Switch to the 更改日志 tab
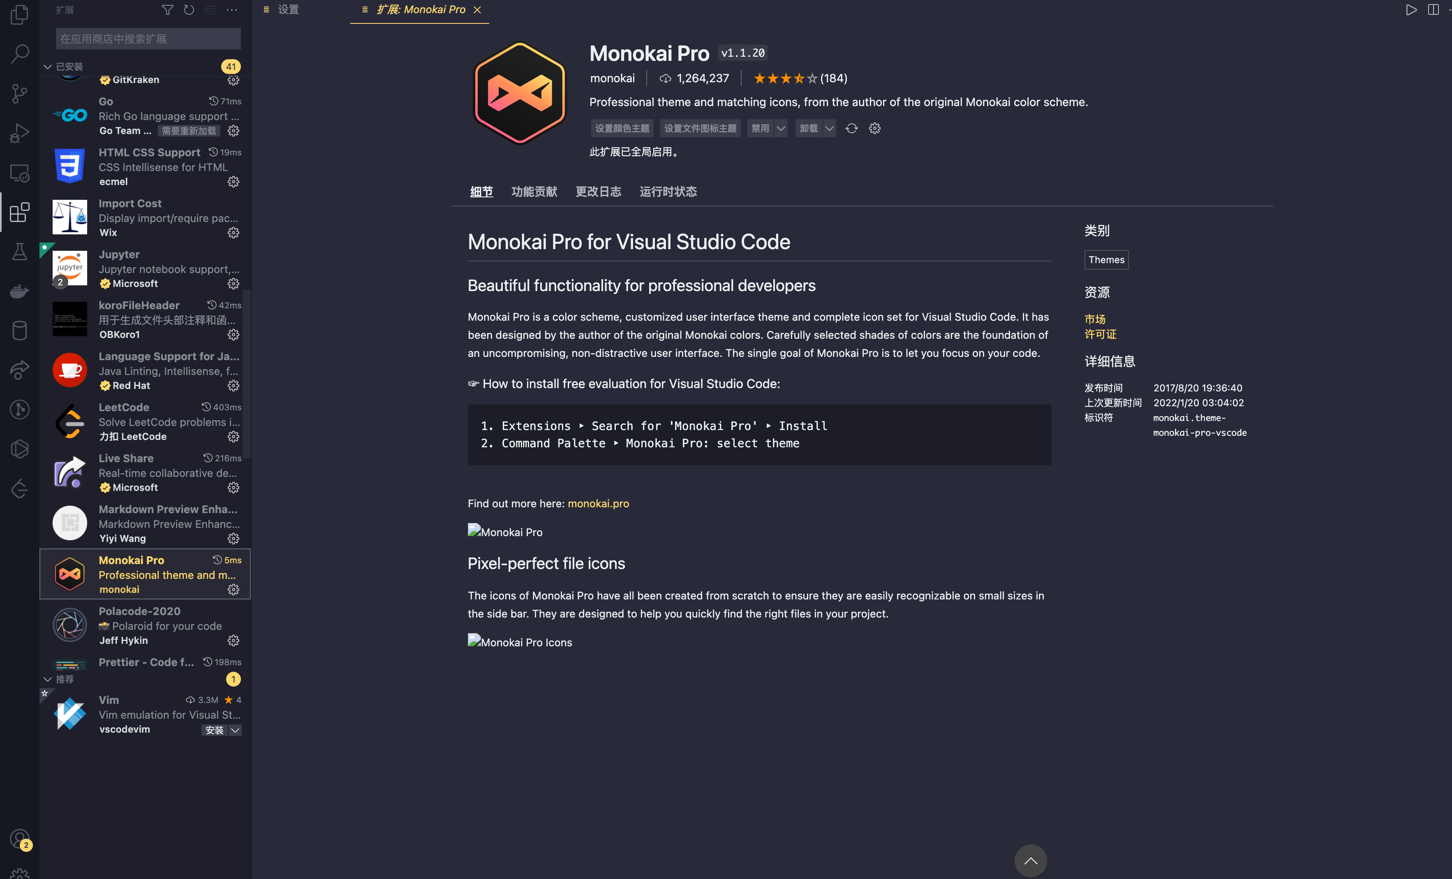 598,192
